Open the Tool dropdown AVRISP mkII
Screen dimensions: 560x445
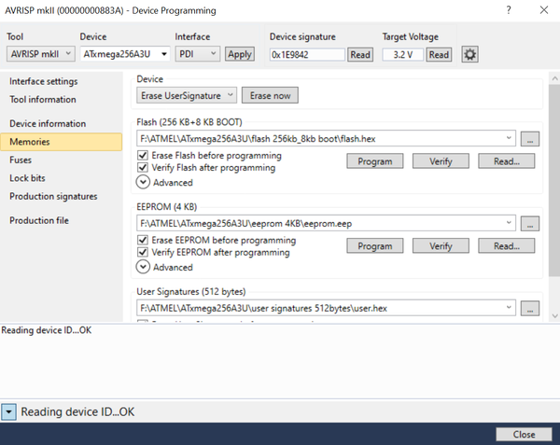(x=41, y=54)
